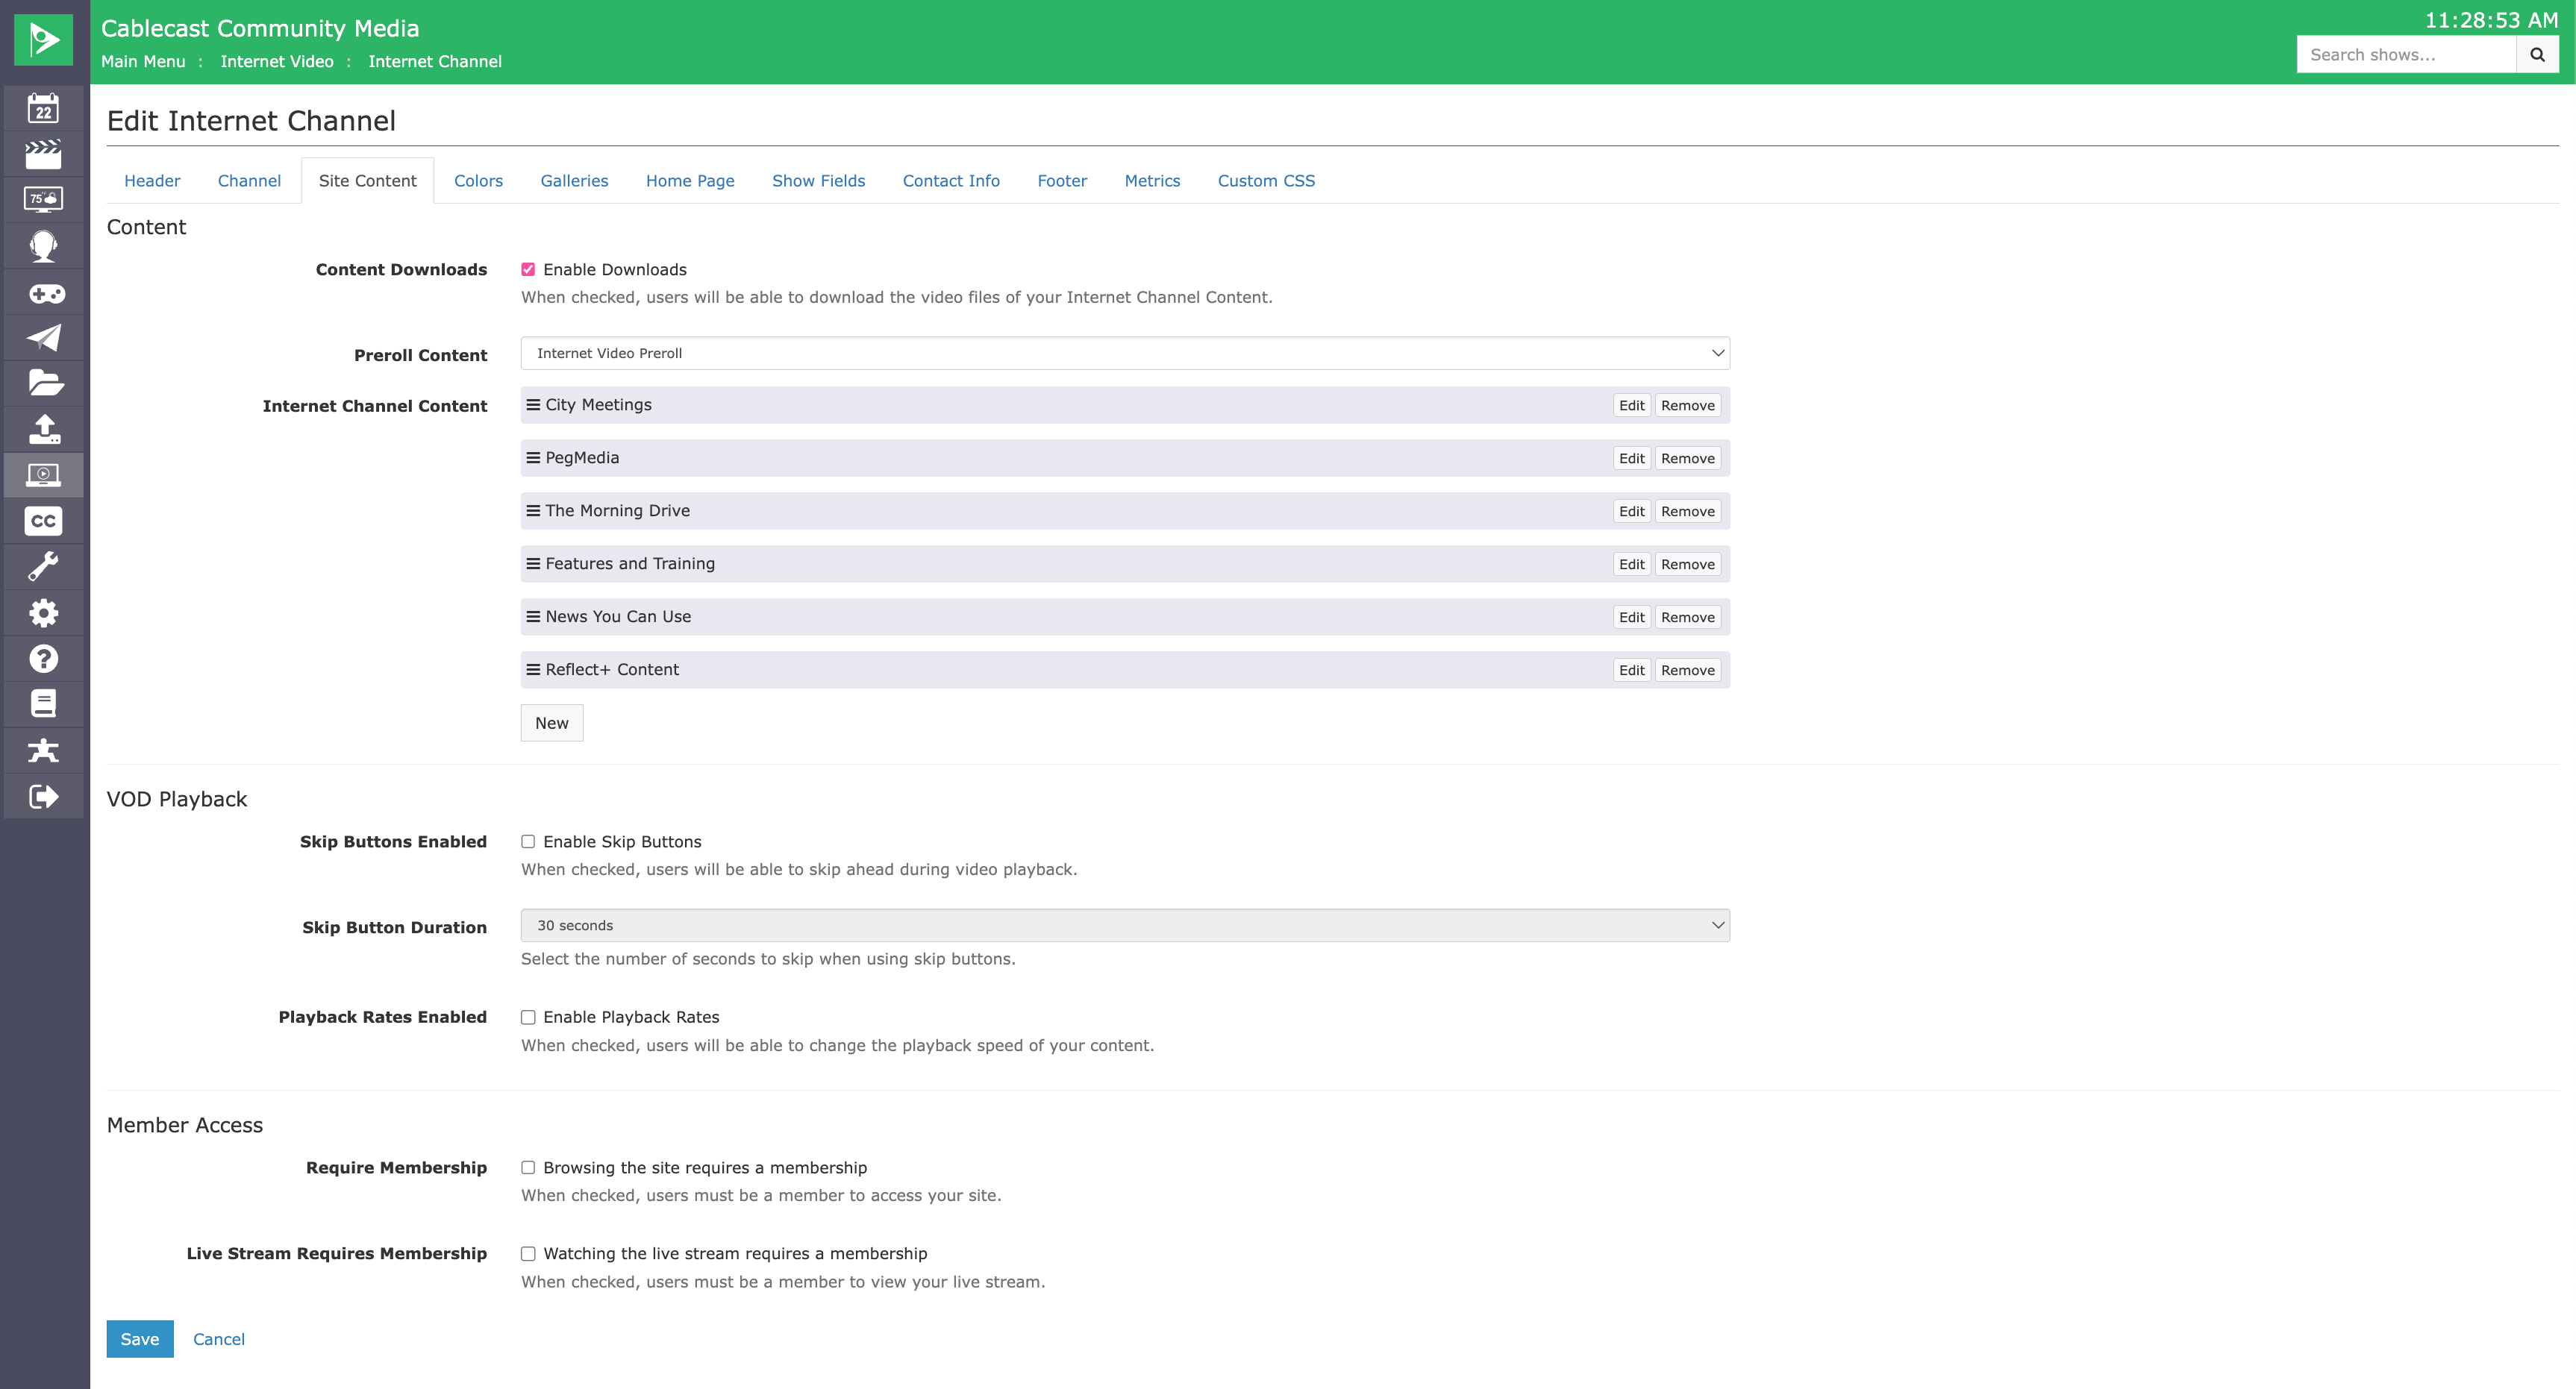Viewport: 2576px width, 1389px height.
Task: Click Edit on the PegMedia row
Action: [1631, 458]
